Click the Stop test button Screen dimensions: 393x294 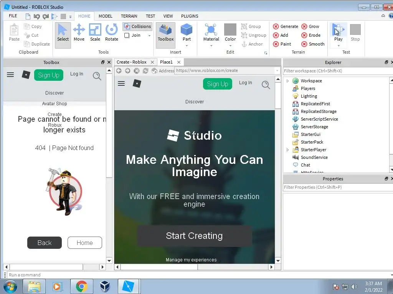pos(355,33)
